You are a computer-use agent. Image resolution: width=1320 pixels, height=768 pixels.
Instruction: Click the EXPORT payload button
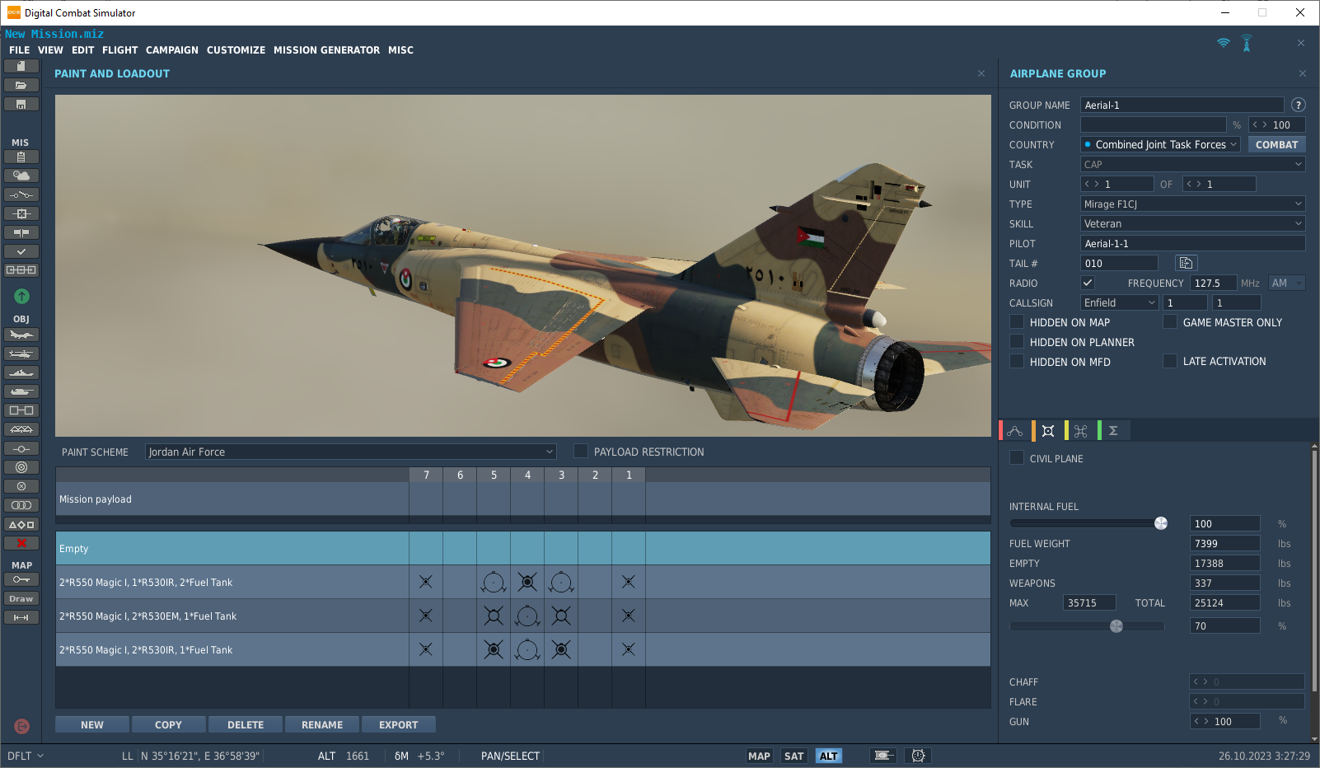click(399, 724)
